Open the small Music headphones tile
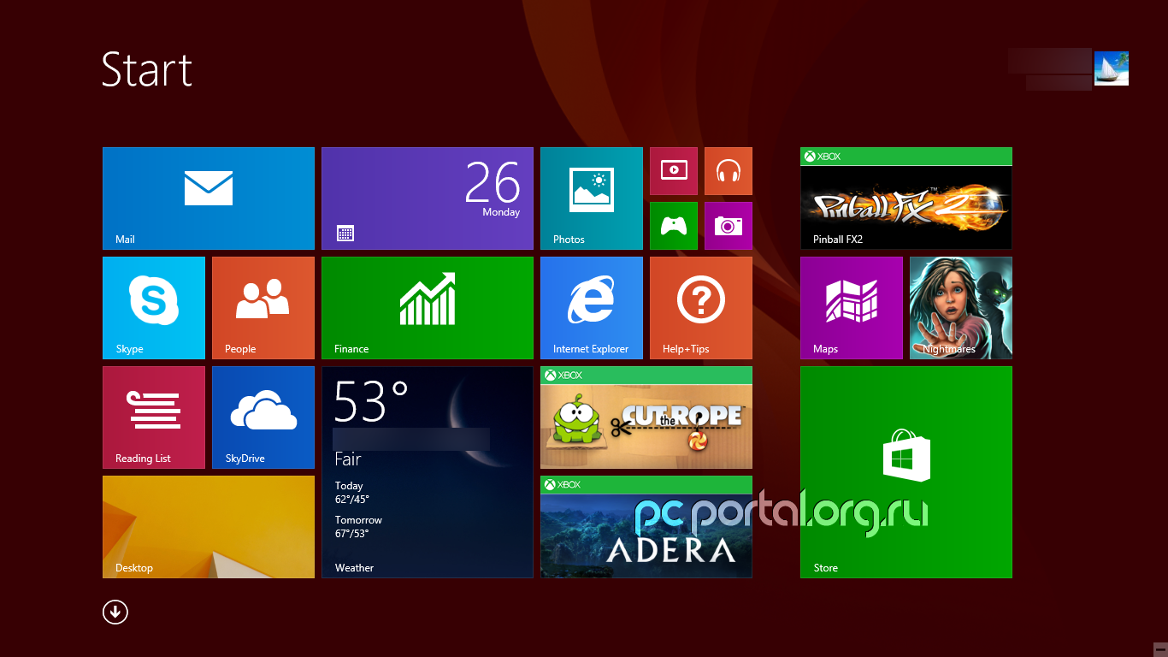 tap(729, 171)
